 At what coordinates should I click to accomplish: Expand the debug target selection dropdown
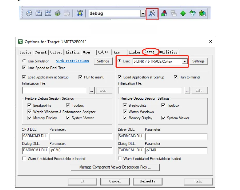(143, 14)
